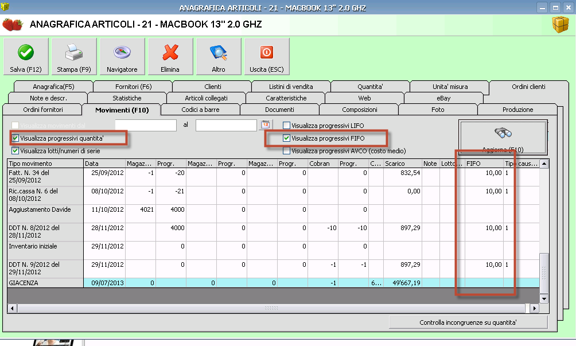576x346 pixels.
Task: Select the GIACENZA totals row
Action: 273,283
